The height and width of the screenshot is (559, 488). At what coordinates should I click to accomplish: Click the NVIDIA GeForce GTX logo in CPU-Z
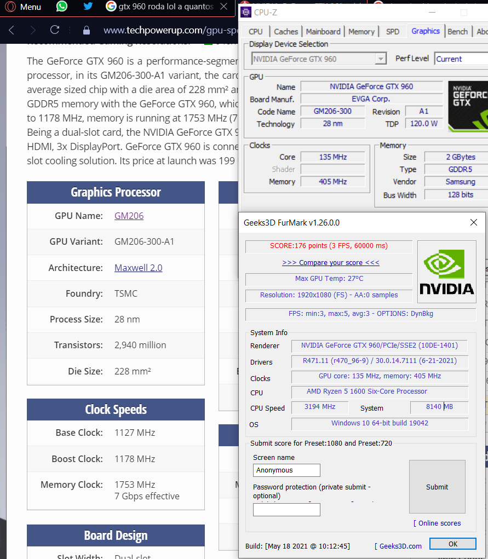468,106
